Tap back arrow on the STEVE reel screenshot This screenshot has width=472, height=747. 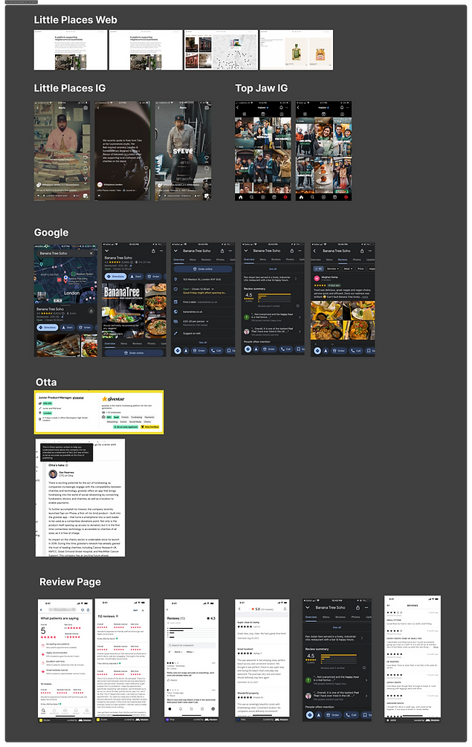pos(159,108)
